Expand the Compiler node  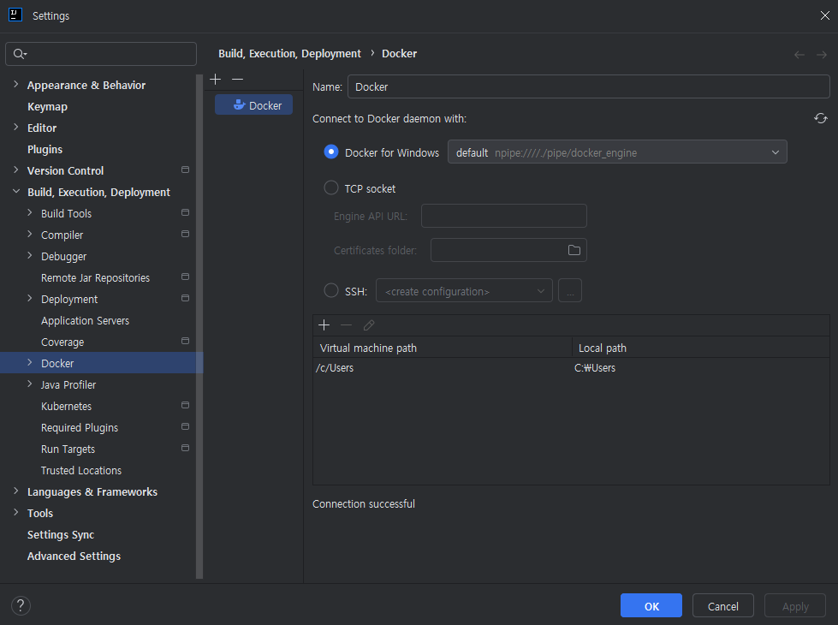[30, 235]
